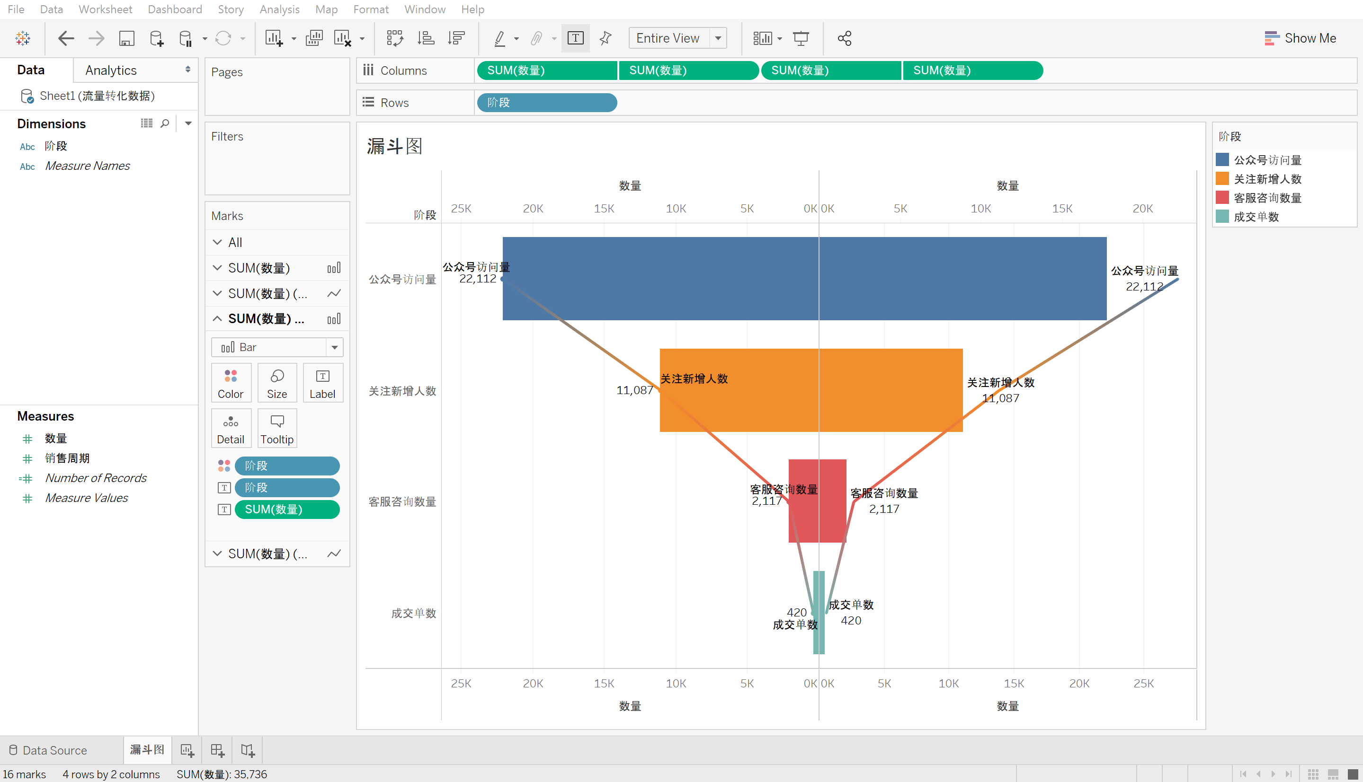Click the Presentation mode icon
The width and height of the screenshot is (1363, 782).
801,38
